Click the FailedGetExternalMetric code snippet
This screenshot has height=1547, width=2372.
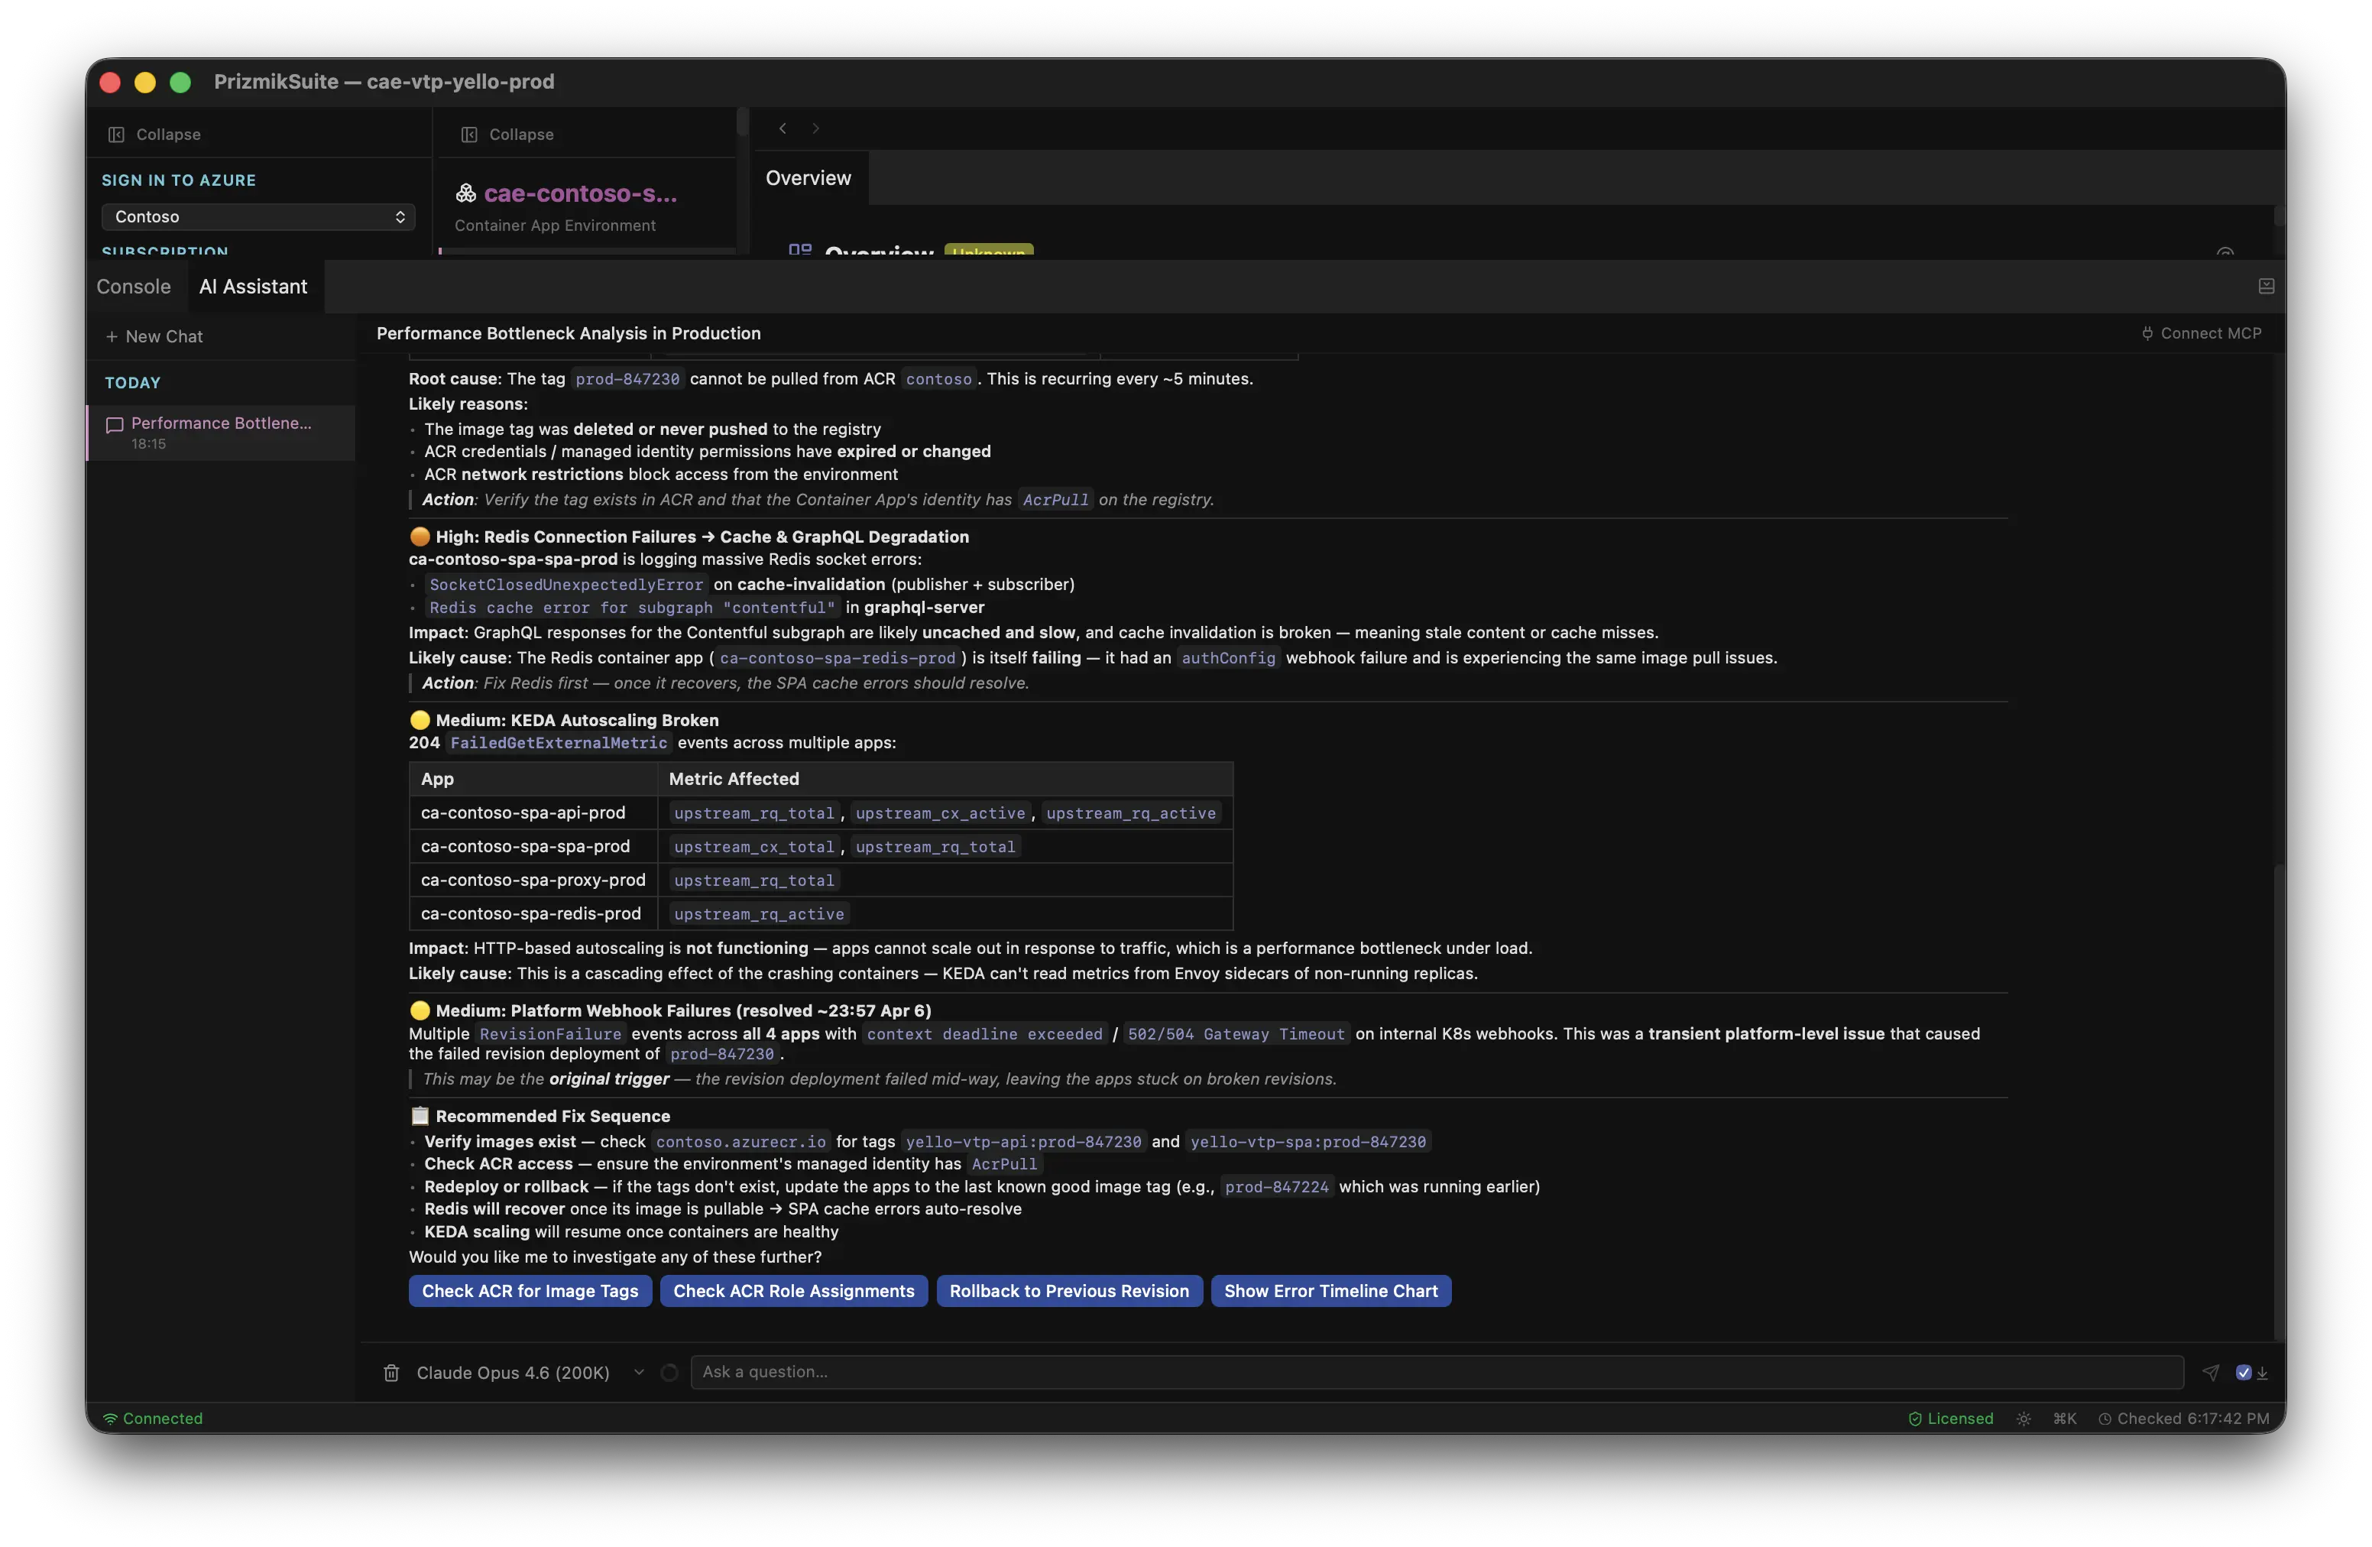tap(558, 744)
